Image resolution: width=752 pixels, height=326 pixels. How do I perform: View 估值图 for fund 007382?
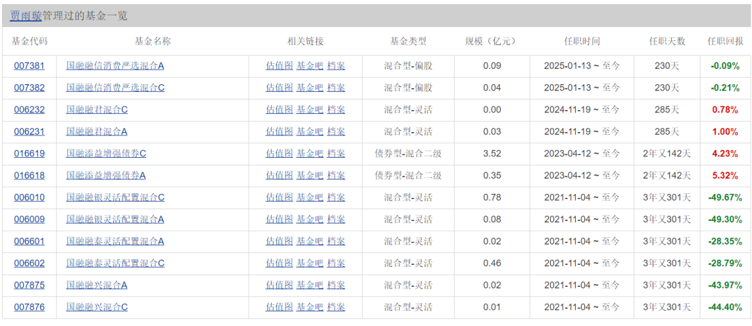(x=279, y=88)
